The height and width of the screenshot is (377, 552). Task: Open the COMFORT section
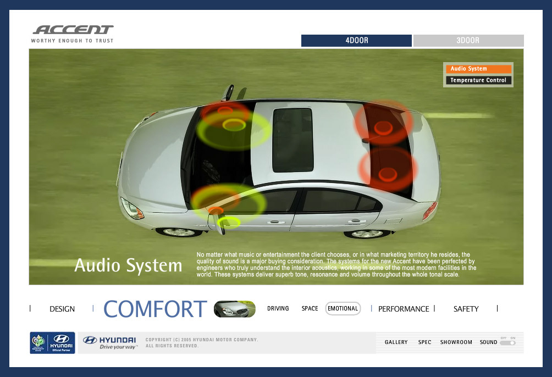155,309
